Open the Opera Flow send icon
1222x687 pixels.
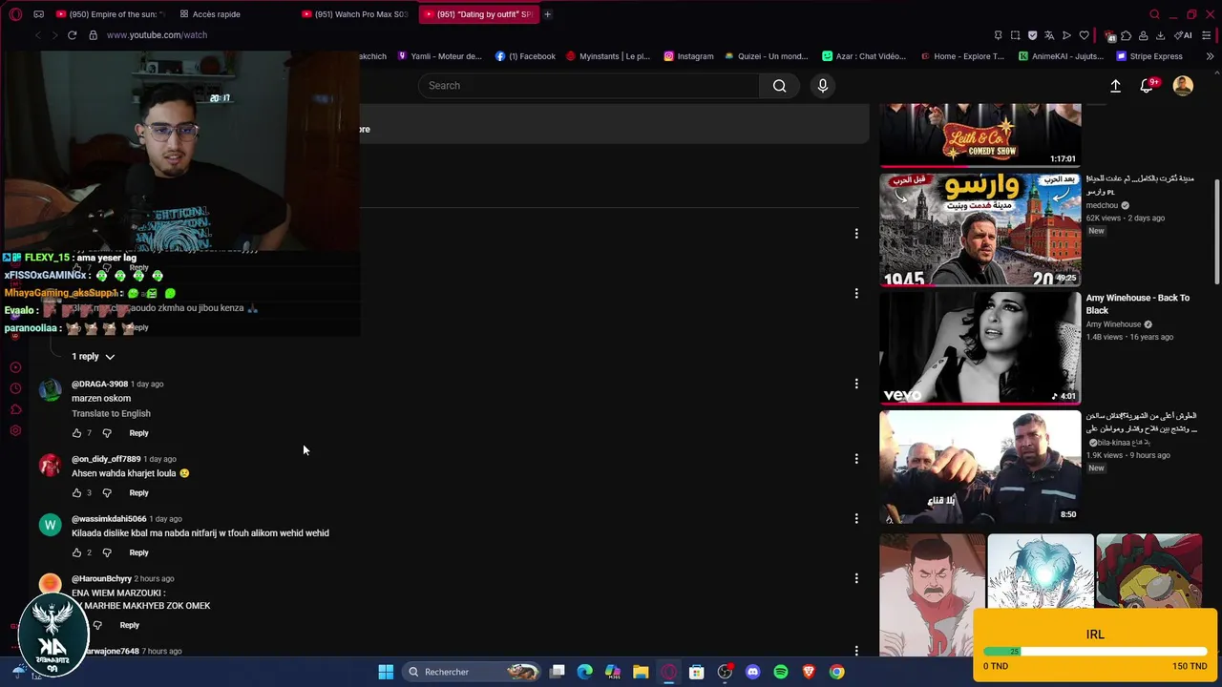point(1066,35)
